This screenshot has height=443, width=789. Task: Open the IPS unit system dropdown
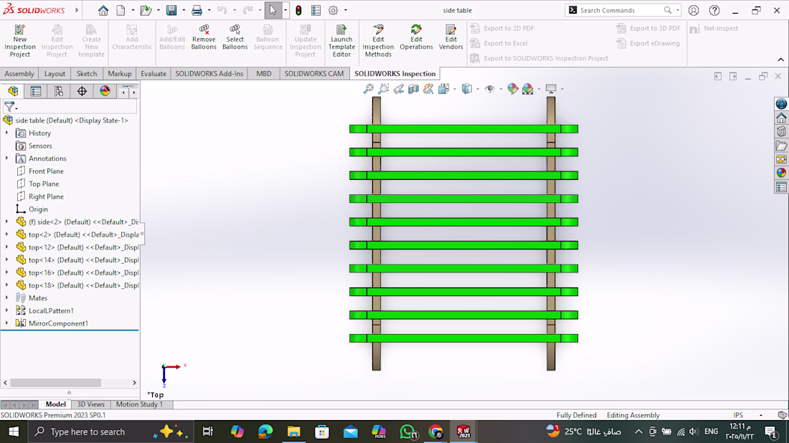[x=761, y=415]
